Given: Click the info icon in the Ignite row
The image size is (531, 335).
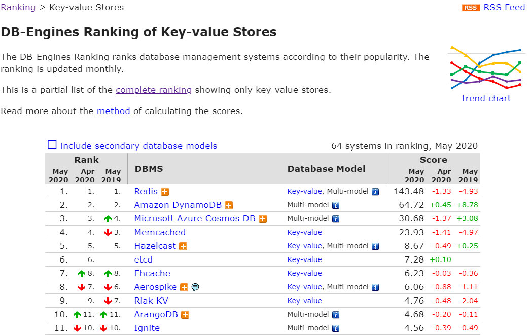Looking at the screenshot, I should (x=335, y=328).
